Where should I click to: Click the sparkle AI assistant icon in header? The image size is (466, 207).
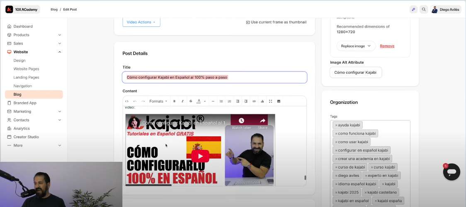tap(413, 10)
